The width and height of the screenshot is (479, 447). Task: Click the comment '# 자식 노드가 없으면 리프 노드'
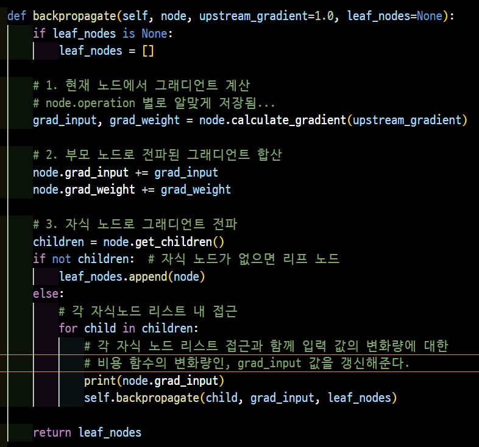pyautogui.click(x=244, y=259)
